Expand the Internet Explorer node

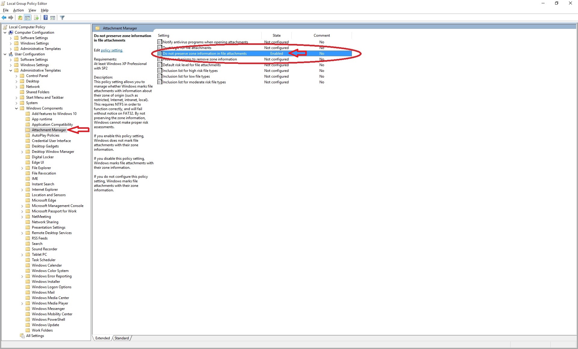point(22,190)
